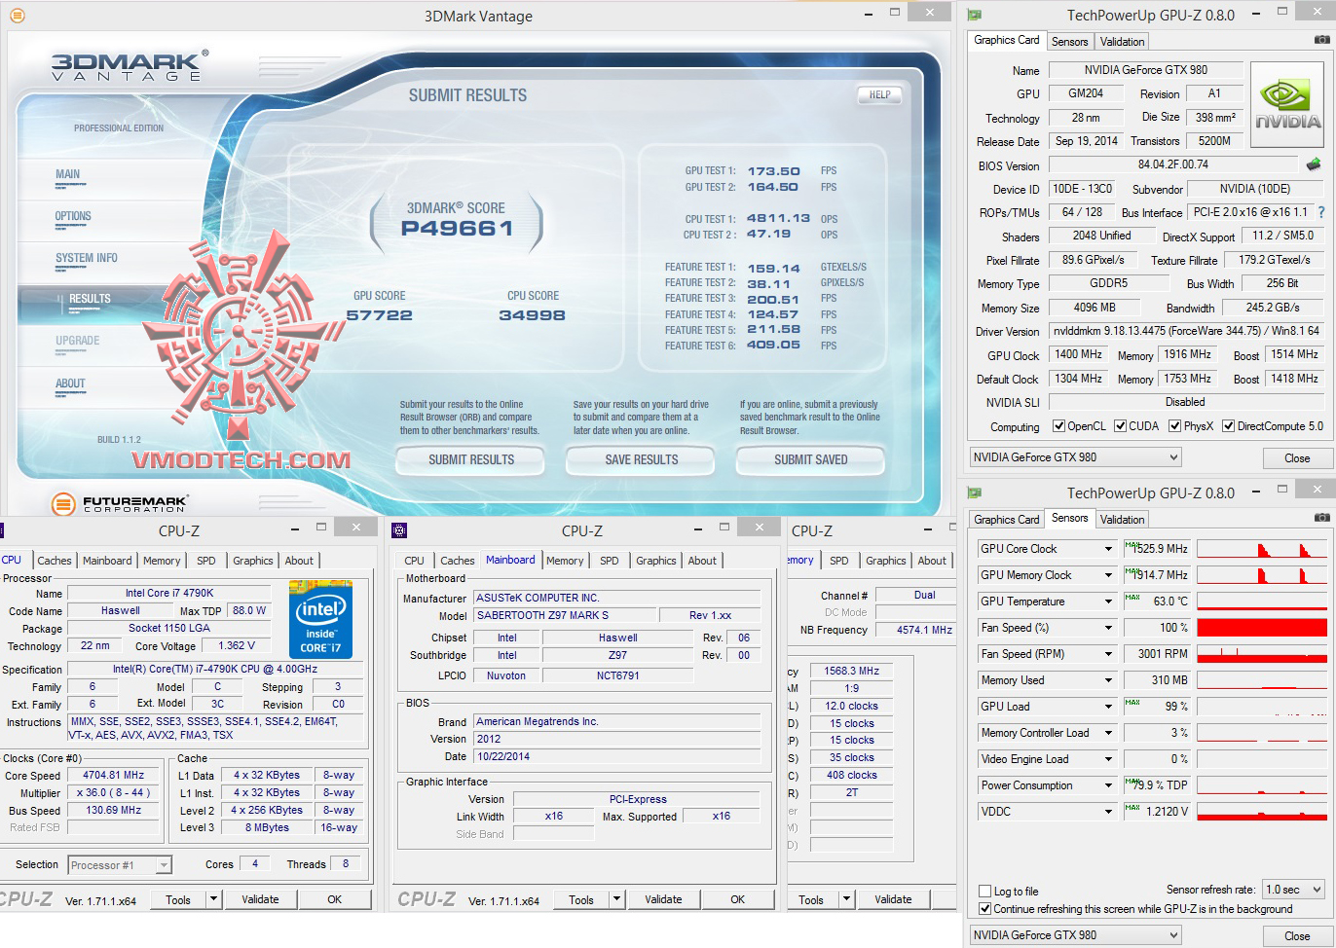Screen dimensions: 1336x948
Task: Open the Graphics tab in the CPU-Z Mainboard window
Action: click(656, 561)
